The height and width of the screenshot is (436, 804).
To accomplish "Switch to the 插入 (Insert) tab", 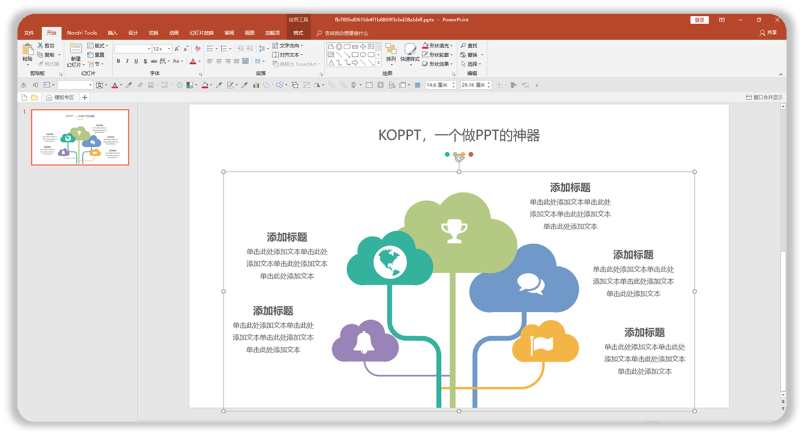I will (x=113, y=33).
